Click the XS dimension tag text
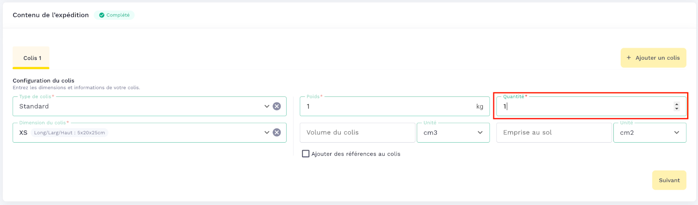This screenshot has width=698, height=205. (x=24, y=133)
